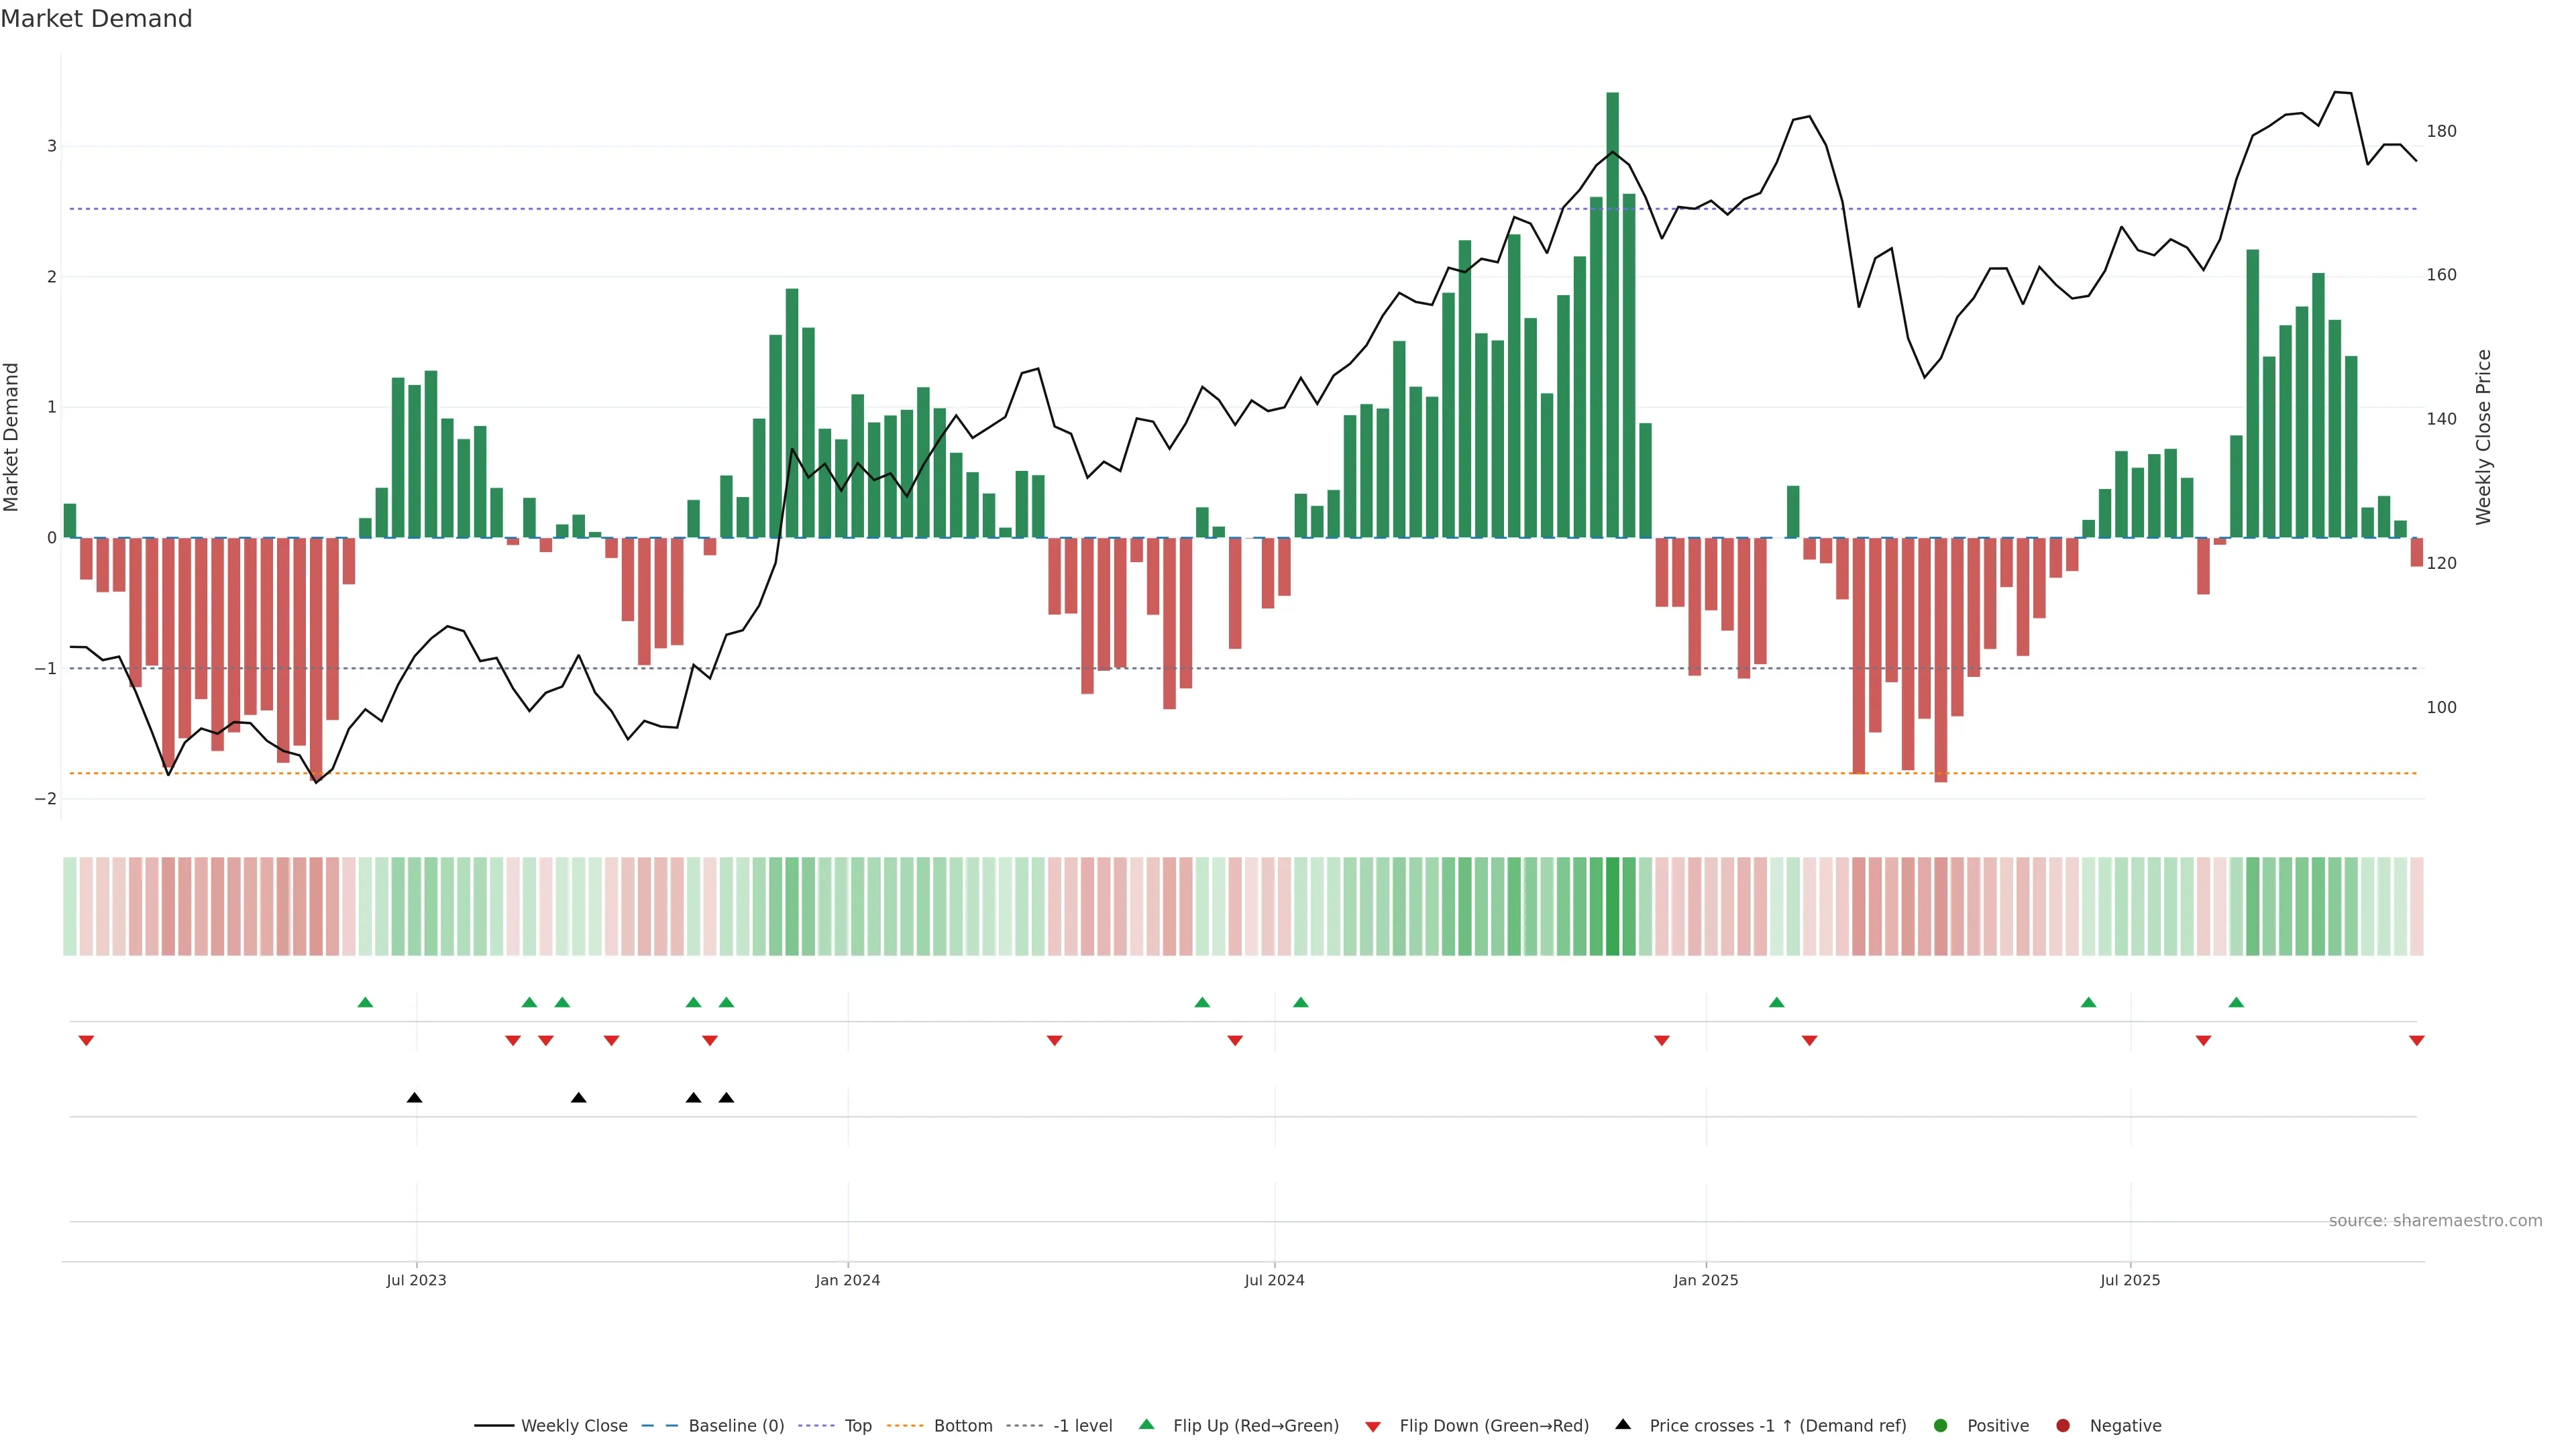Toggle the Top level legend entry
This screenshot has width=2576, height=1449.
click(857, 1426)
